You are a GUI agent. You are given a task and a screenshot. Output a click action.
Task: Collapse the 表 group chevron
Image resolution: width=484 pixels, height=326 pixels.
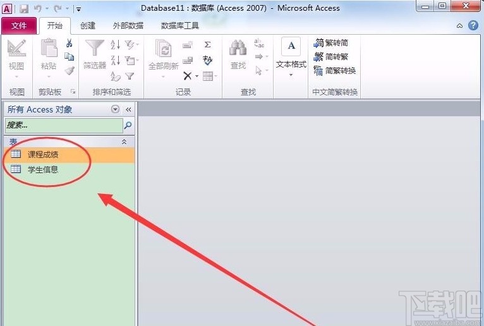pyautogui.click(x=124, y=142)
